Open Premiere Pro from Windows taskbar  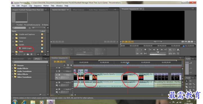(x=51, y=102)
